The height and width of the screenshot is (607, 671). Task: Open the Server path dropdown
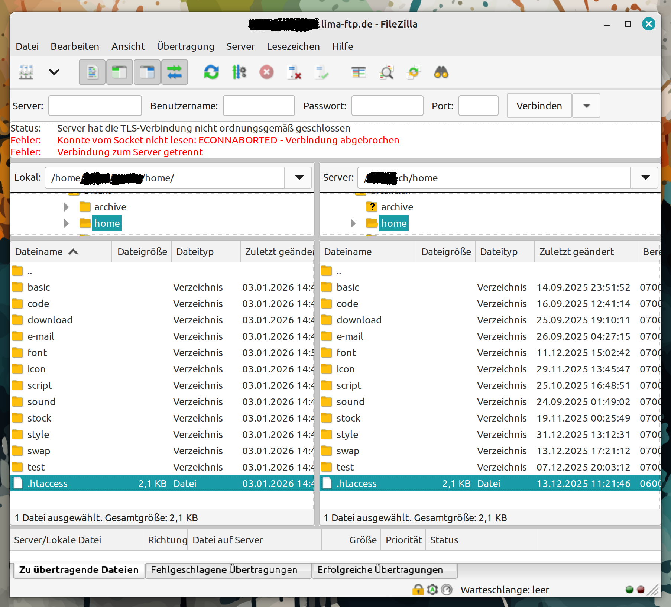(x=645, y=178)
